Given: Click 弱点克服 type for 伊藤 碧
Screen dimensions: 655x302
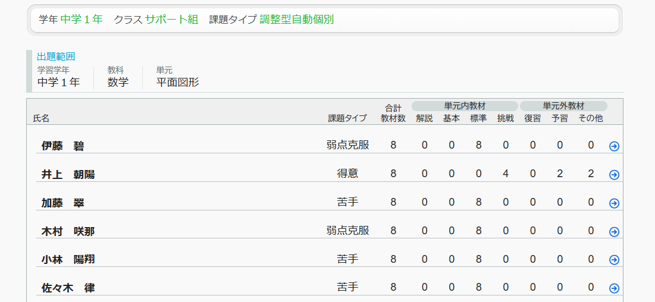Looking at the screenshot, I should tap(347, 144).
